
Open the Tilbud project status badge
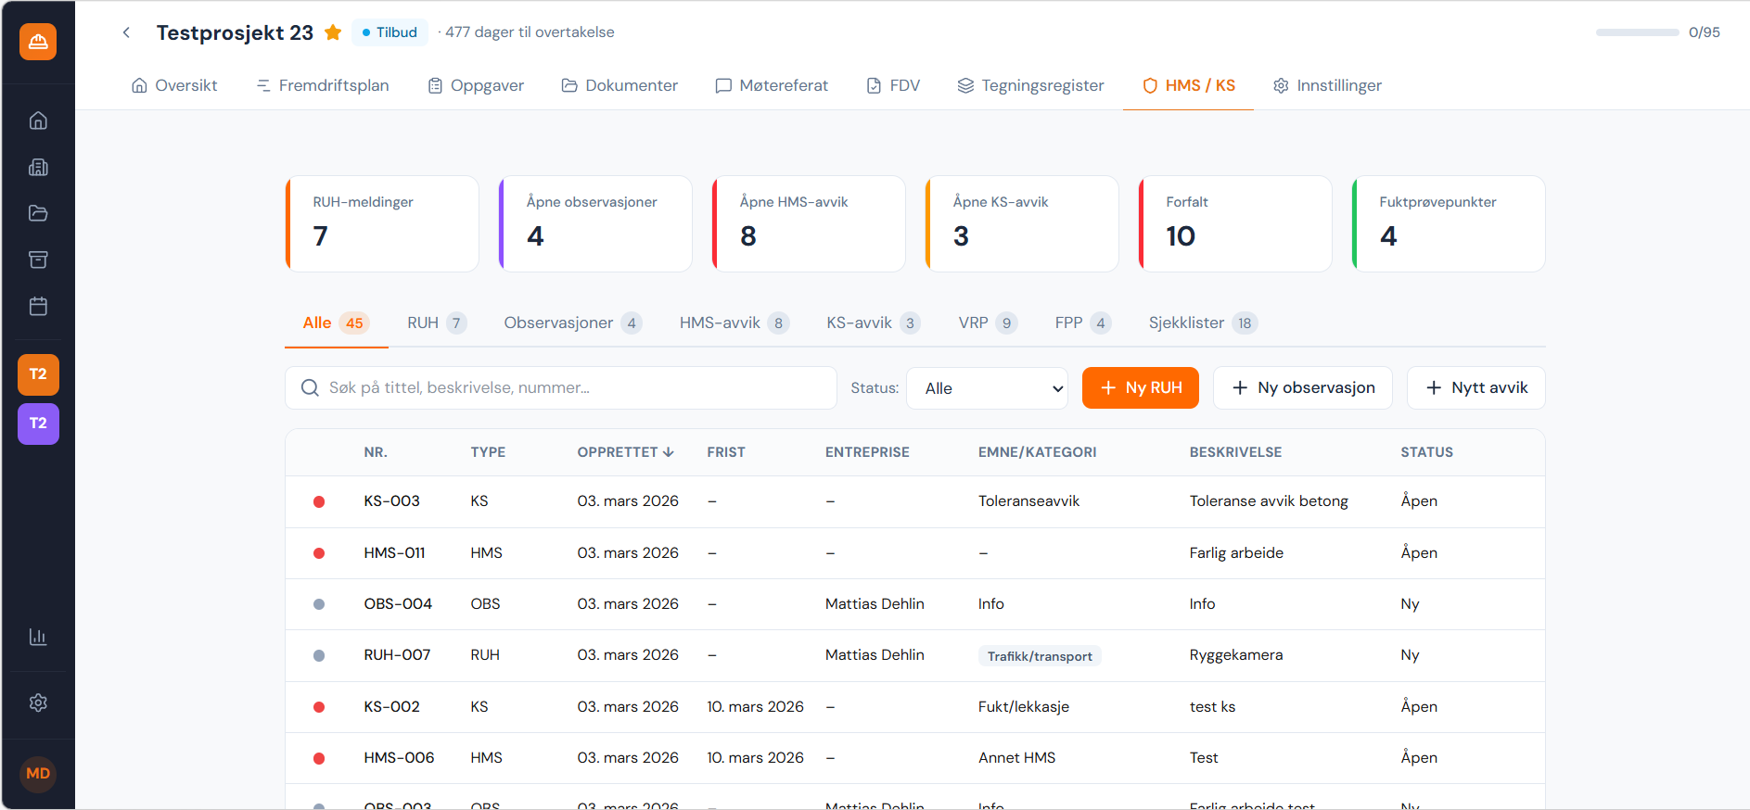point(390,32)
